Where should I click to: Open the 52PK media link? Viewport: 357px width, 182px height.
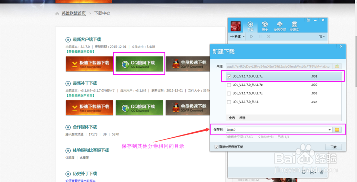(x=115, y=134)
